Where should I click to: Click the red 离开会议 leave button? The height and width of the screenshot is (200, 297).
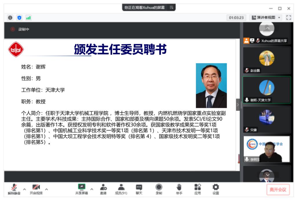pos(278,190)
